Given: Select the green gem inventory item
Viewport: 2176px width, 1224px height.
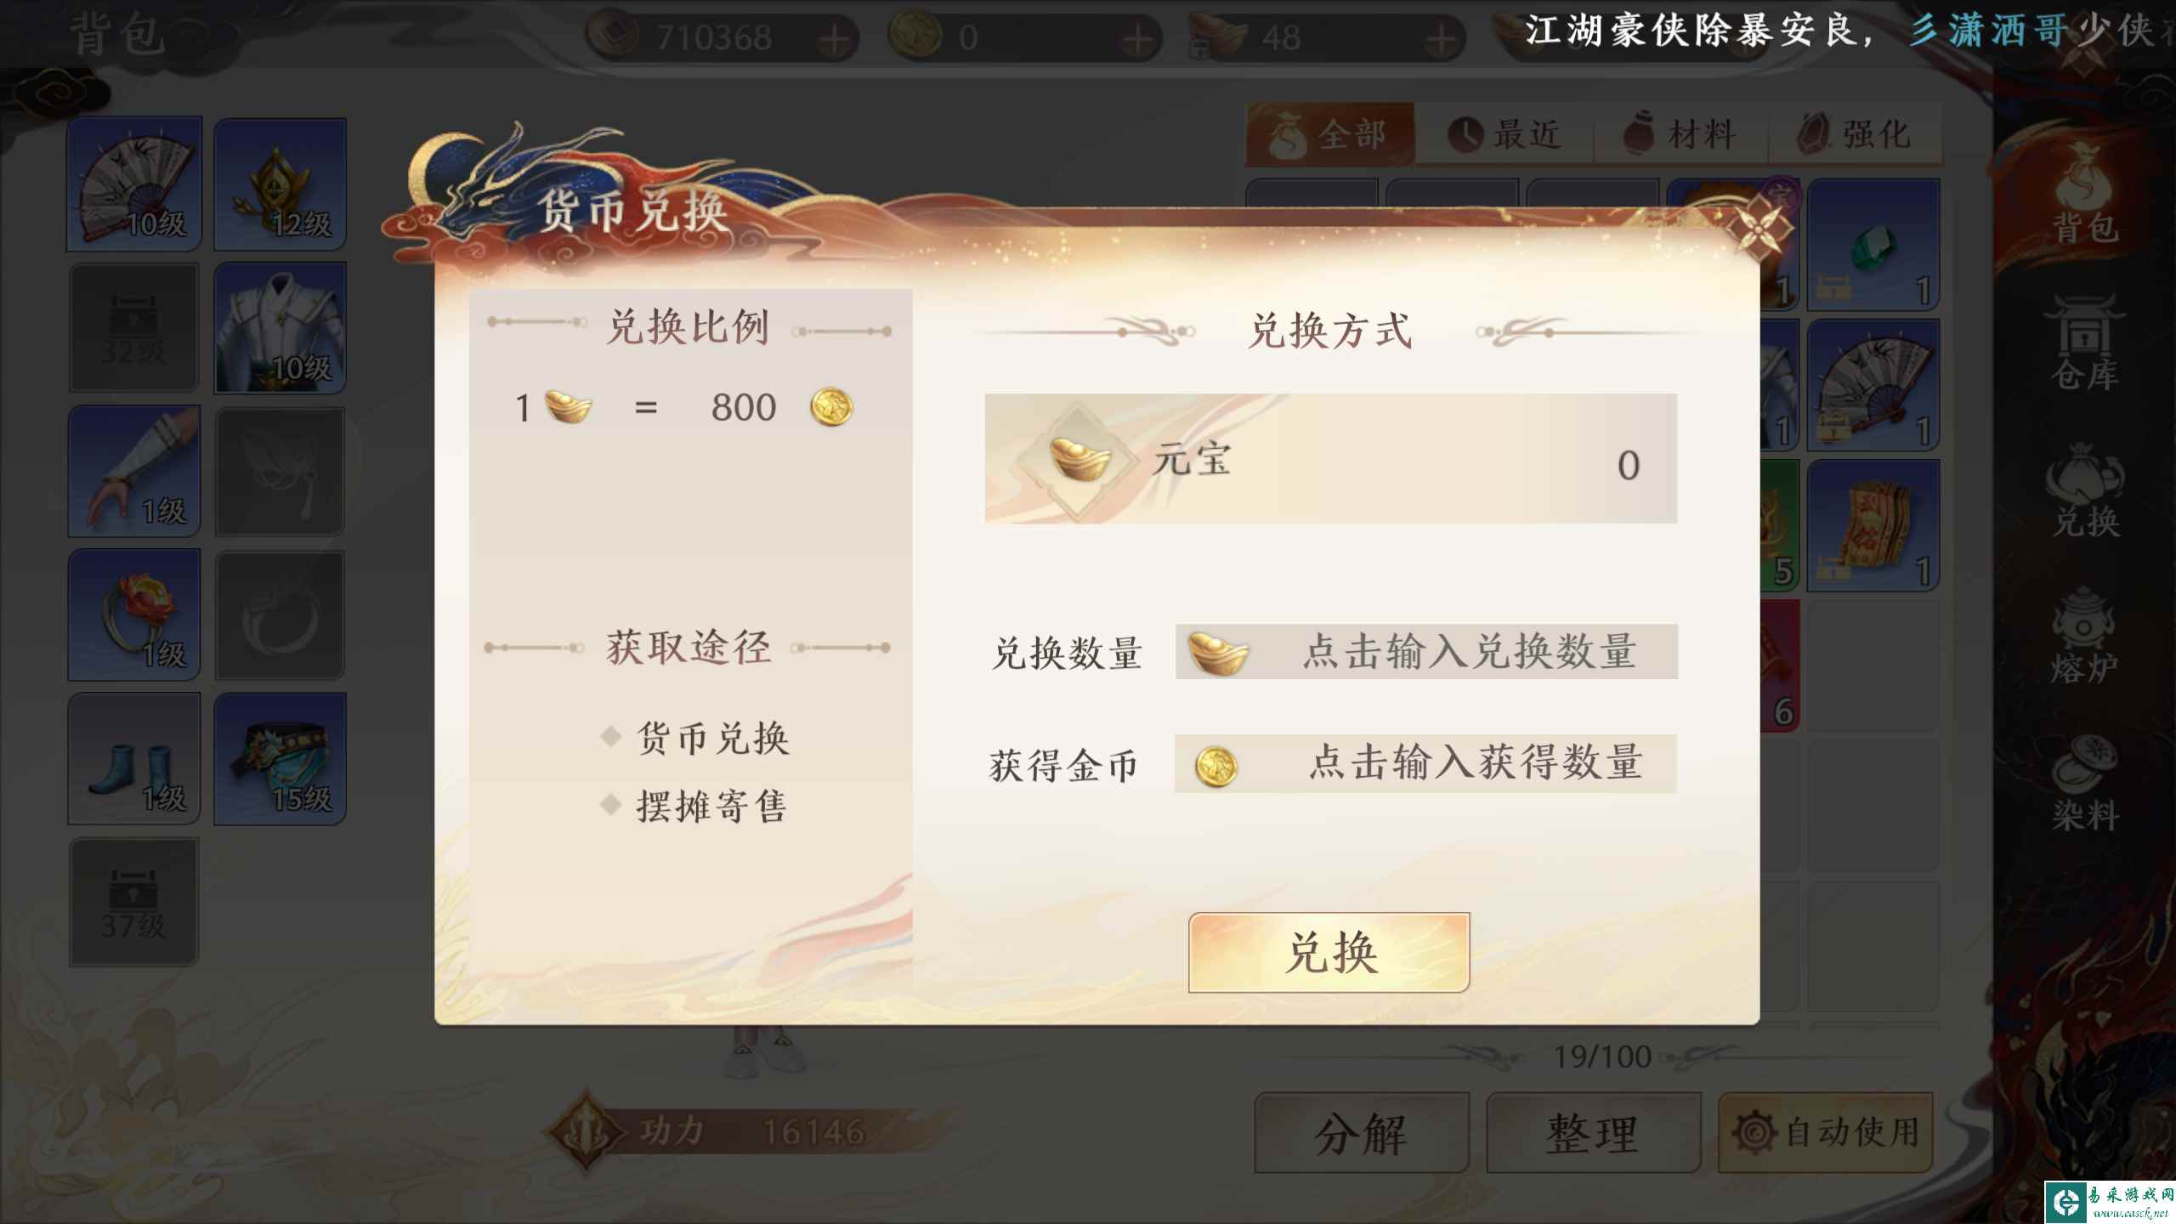Looking at the screenshot, I should (x=1873, y=245).
